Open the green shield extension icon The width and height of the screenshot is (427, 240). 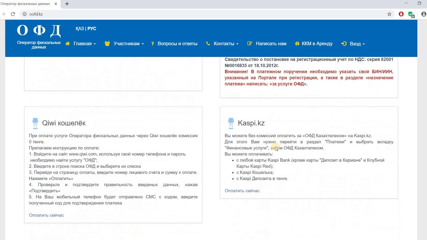pyautogui.click(x=411, y=14)
